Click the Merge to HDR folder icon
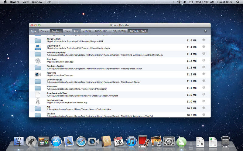The height and width of the screenshot is (151, 243). [38, 40]
